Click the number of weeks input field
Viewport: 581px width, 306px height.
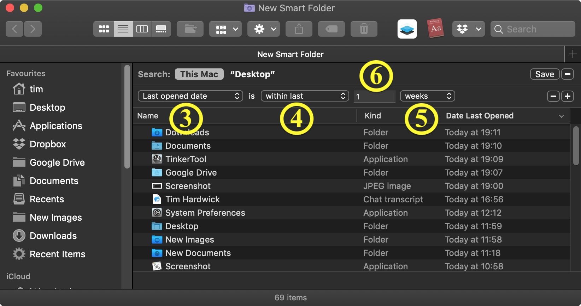click(374, 96)
